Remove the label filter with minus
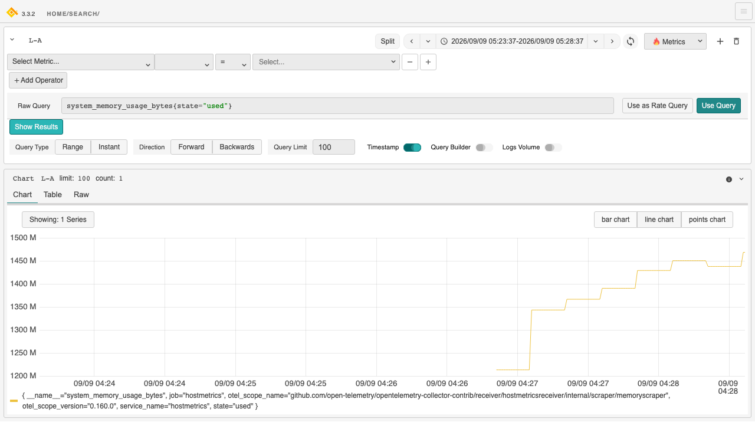This screenshot has width=755, height=425. pos(410,62)
